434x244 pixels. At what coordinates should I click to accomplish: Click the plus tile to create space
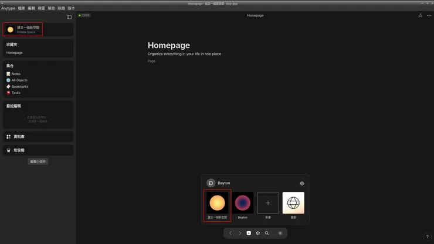point(268,203)
